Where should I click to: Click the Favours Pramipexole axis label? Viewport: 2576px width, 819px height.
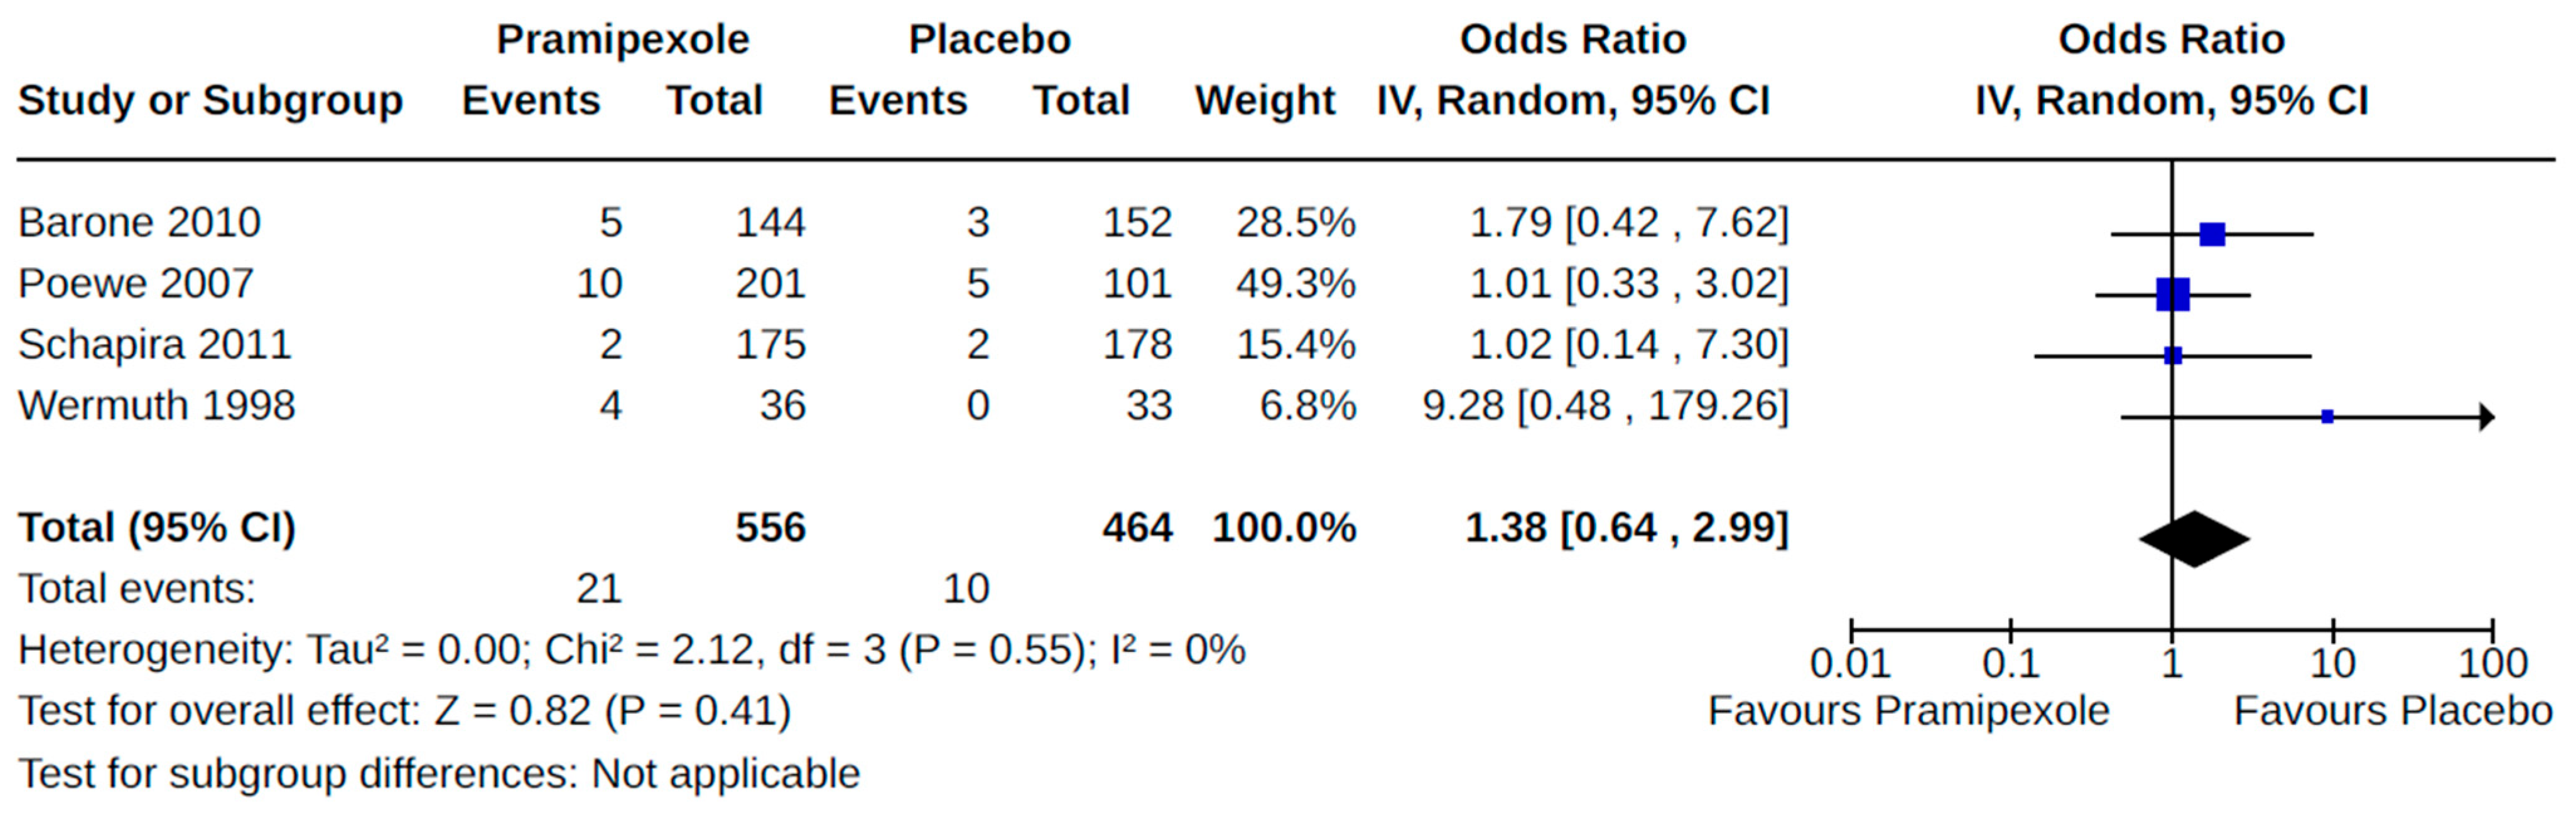(1908, 711)
